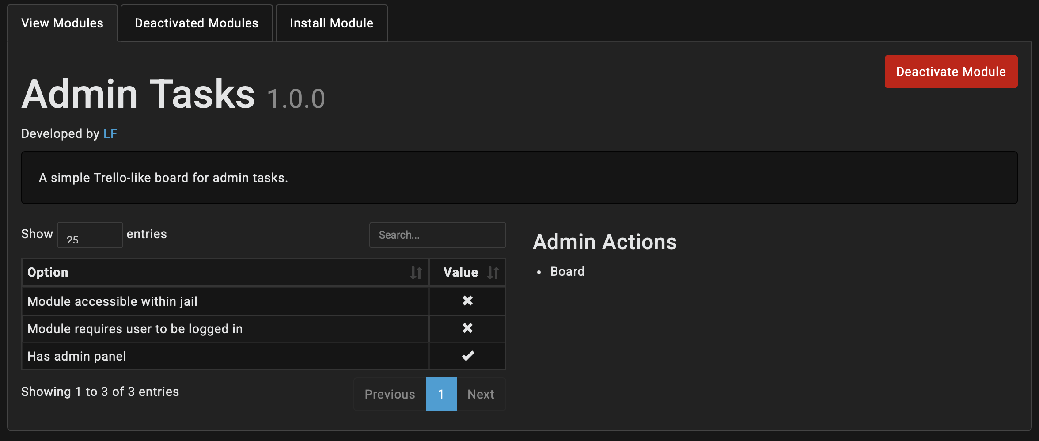
Task: Click the X icon for login requirement row
Action: (x=467, y=328)
